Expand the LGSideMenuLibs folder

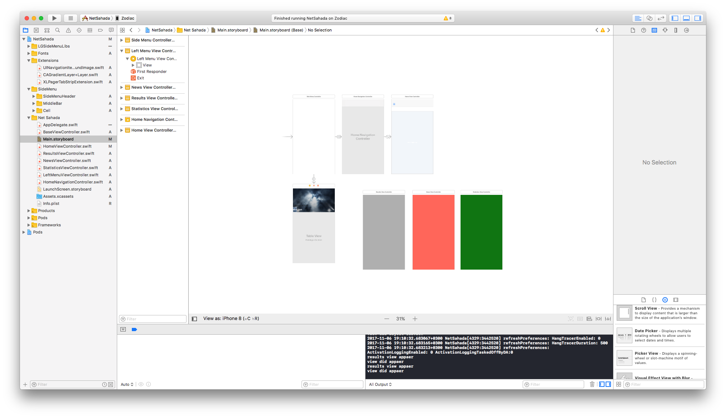pyautogui.click(x=29, y=46)
